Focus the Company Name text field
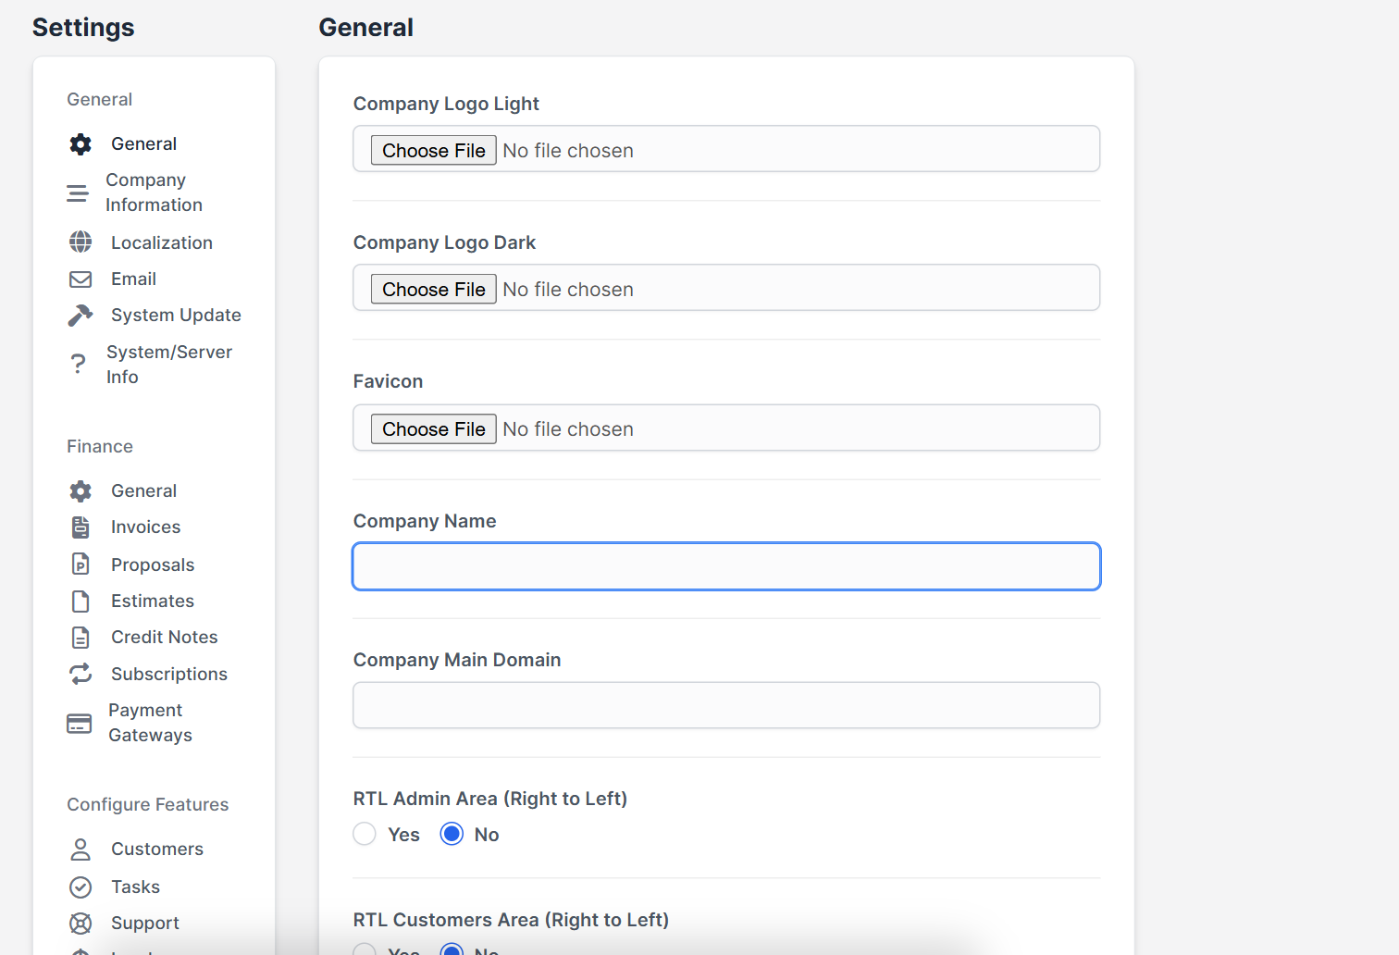This screenshot has width=1399, height=955. tap(726, 566)
